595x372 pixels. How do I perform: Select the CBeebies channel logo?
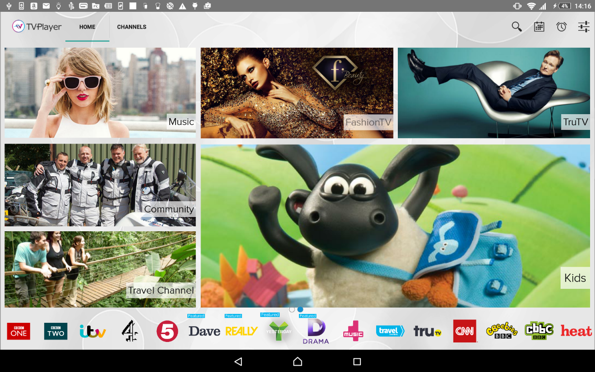(502, 330)
